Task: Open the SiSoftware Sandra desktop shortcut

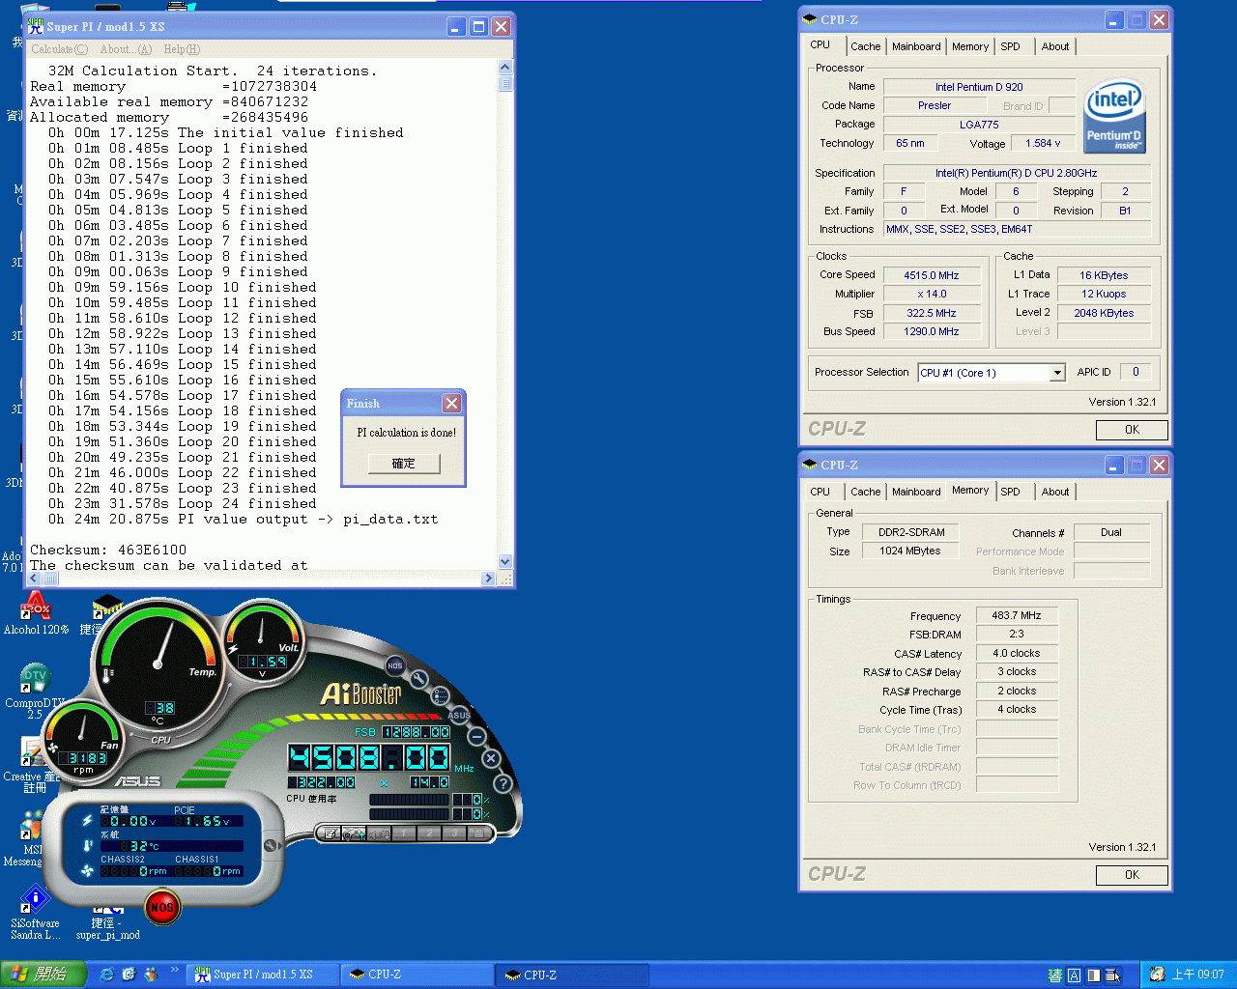Action: 36,914
